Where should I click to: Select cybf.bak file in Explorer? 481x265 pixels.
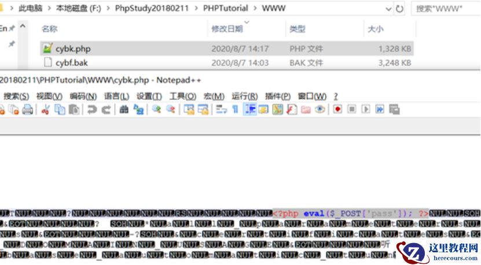pos(227,63)
